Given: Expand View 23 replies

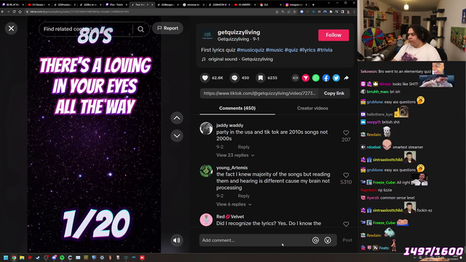Looking at the screenshot, I should click(x=235, y=155).
